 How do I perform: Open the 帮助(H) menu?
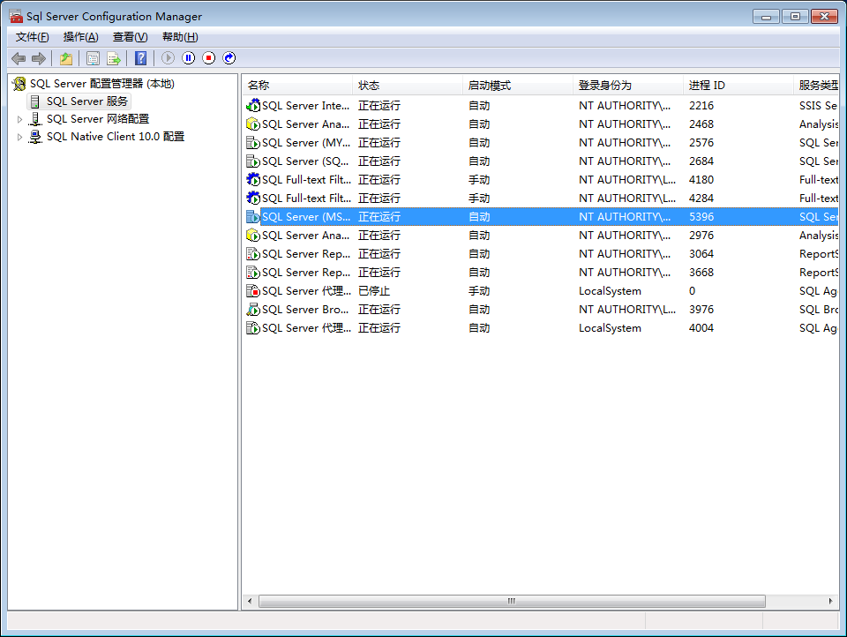coord(180,37)
